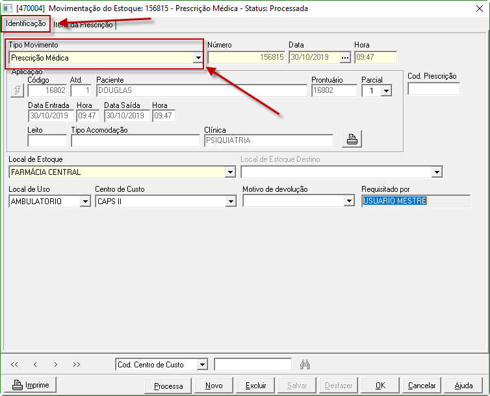Viewport: 490px width, 396px height.
Task: Click the binoculars search icon
Action: pos(305,364)
